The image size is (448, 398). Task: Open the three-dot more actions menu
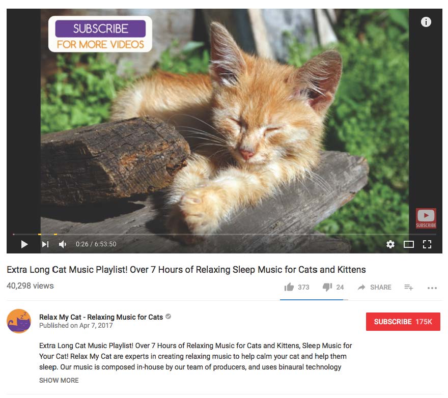432,288
